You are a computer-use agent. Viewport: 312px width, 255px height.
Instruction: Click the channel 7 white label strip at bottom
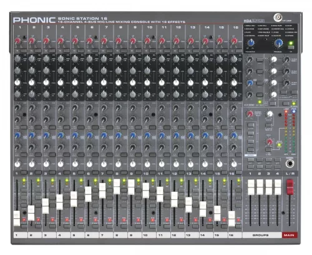point(107,235)
